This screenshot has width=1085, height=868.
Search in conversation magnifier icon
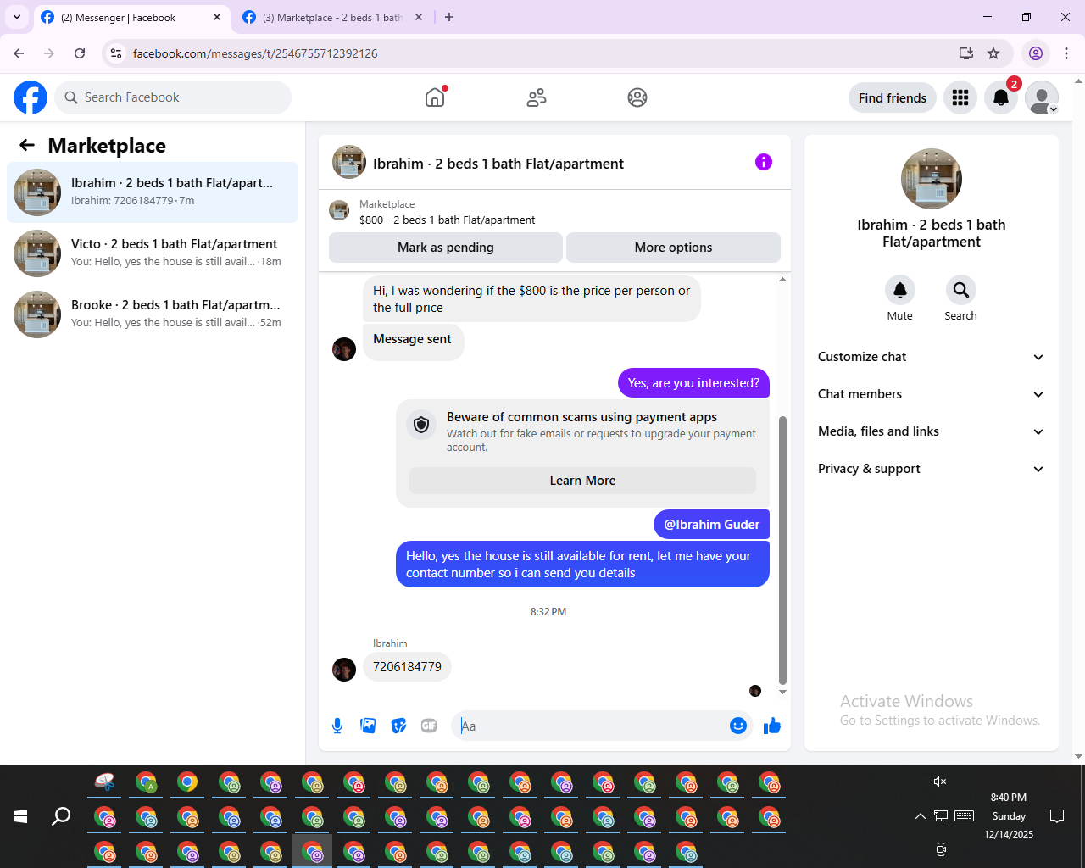[x=960, y=290]
